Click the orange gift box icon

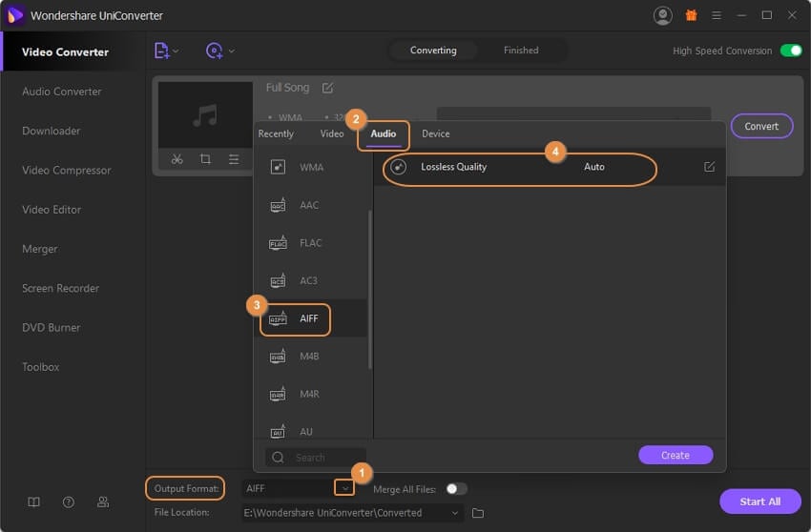point(691,15)
